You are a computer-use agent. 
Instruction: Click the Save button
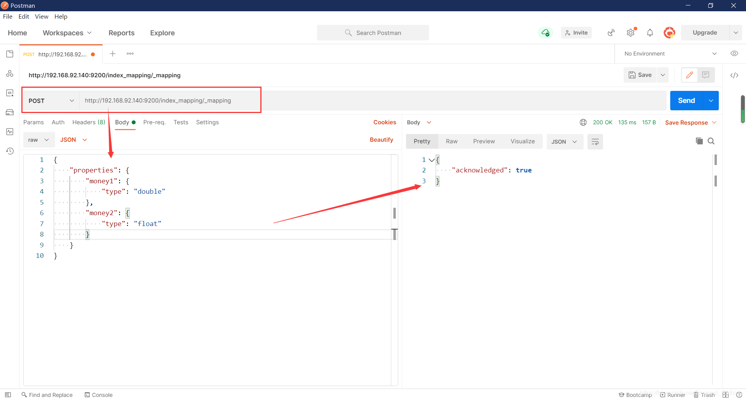tap(640, 75)
